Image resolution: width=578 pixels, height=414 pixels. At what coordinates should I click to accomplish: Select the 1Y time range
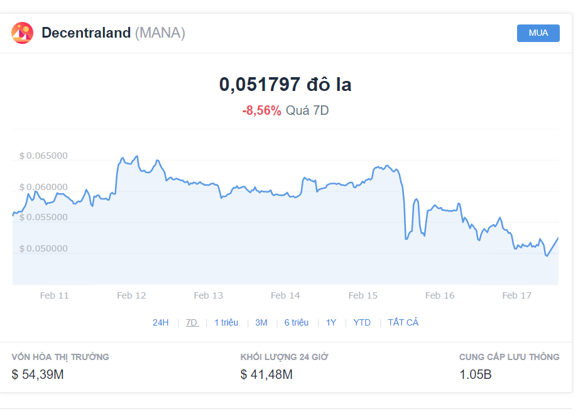[331, 323]
